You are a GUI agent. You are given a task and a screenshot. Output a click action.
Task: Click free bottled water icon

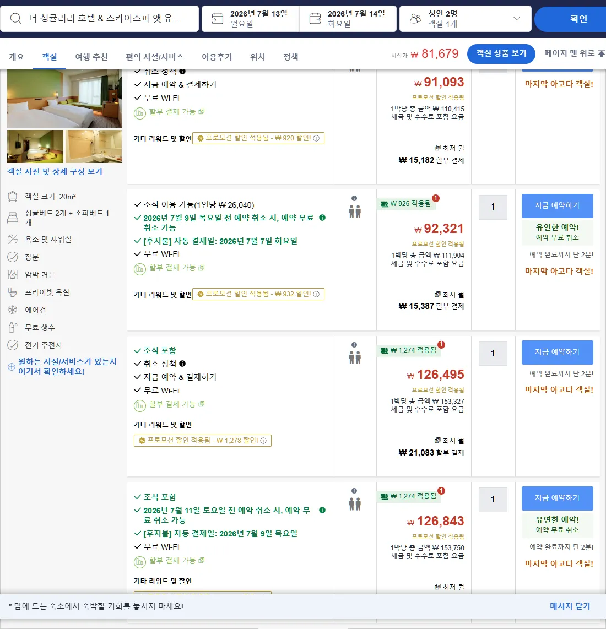click(x=13, y=327)
